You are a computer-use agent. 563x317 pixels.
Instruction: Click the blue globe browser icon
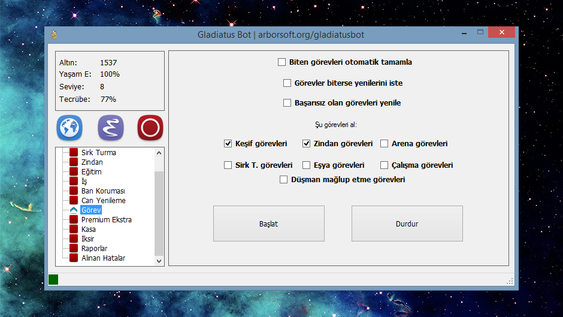(69, 128)
